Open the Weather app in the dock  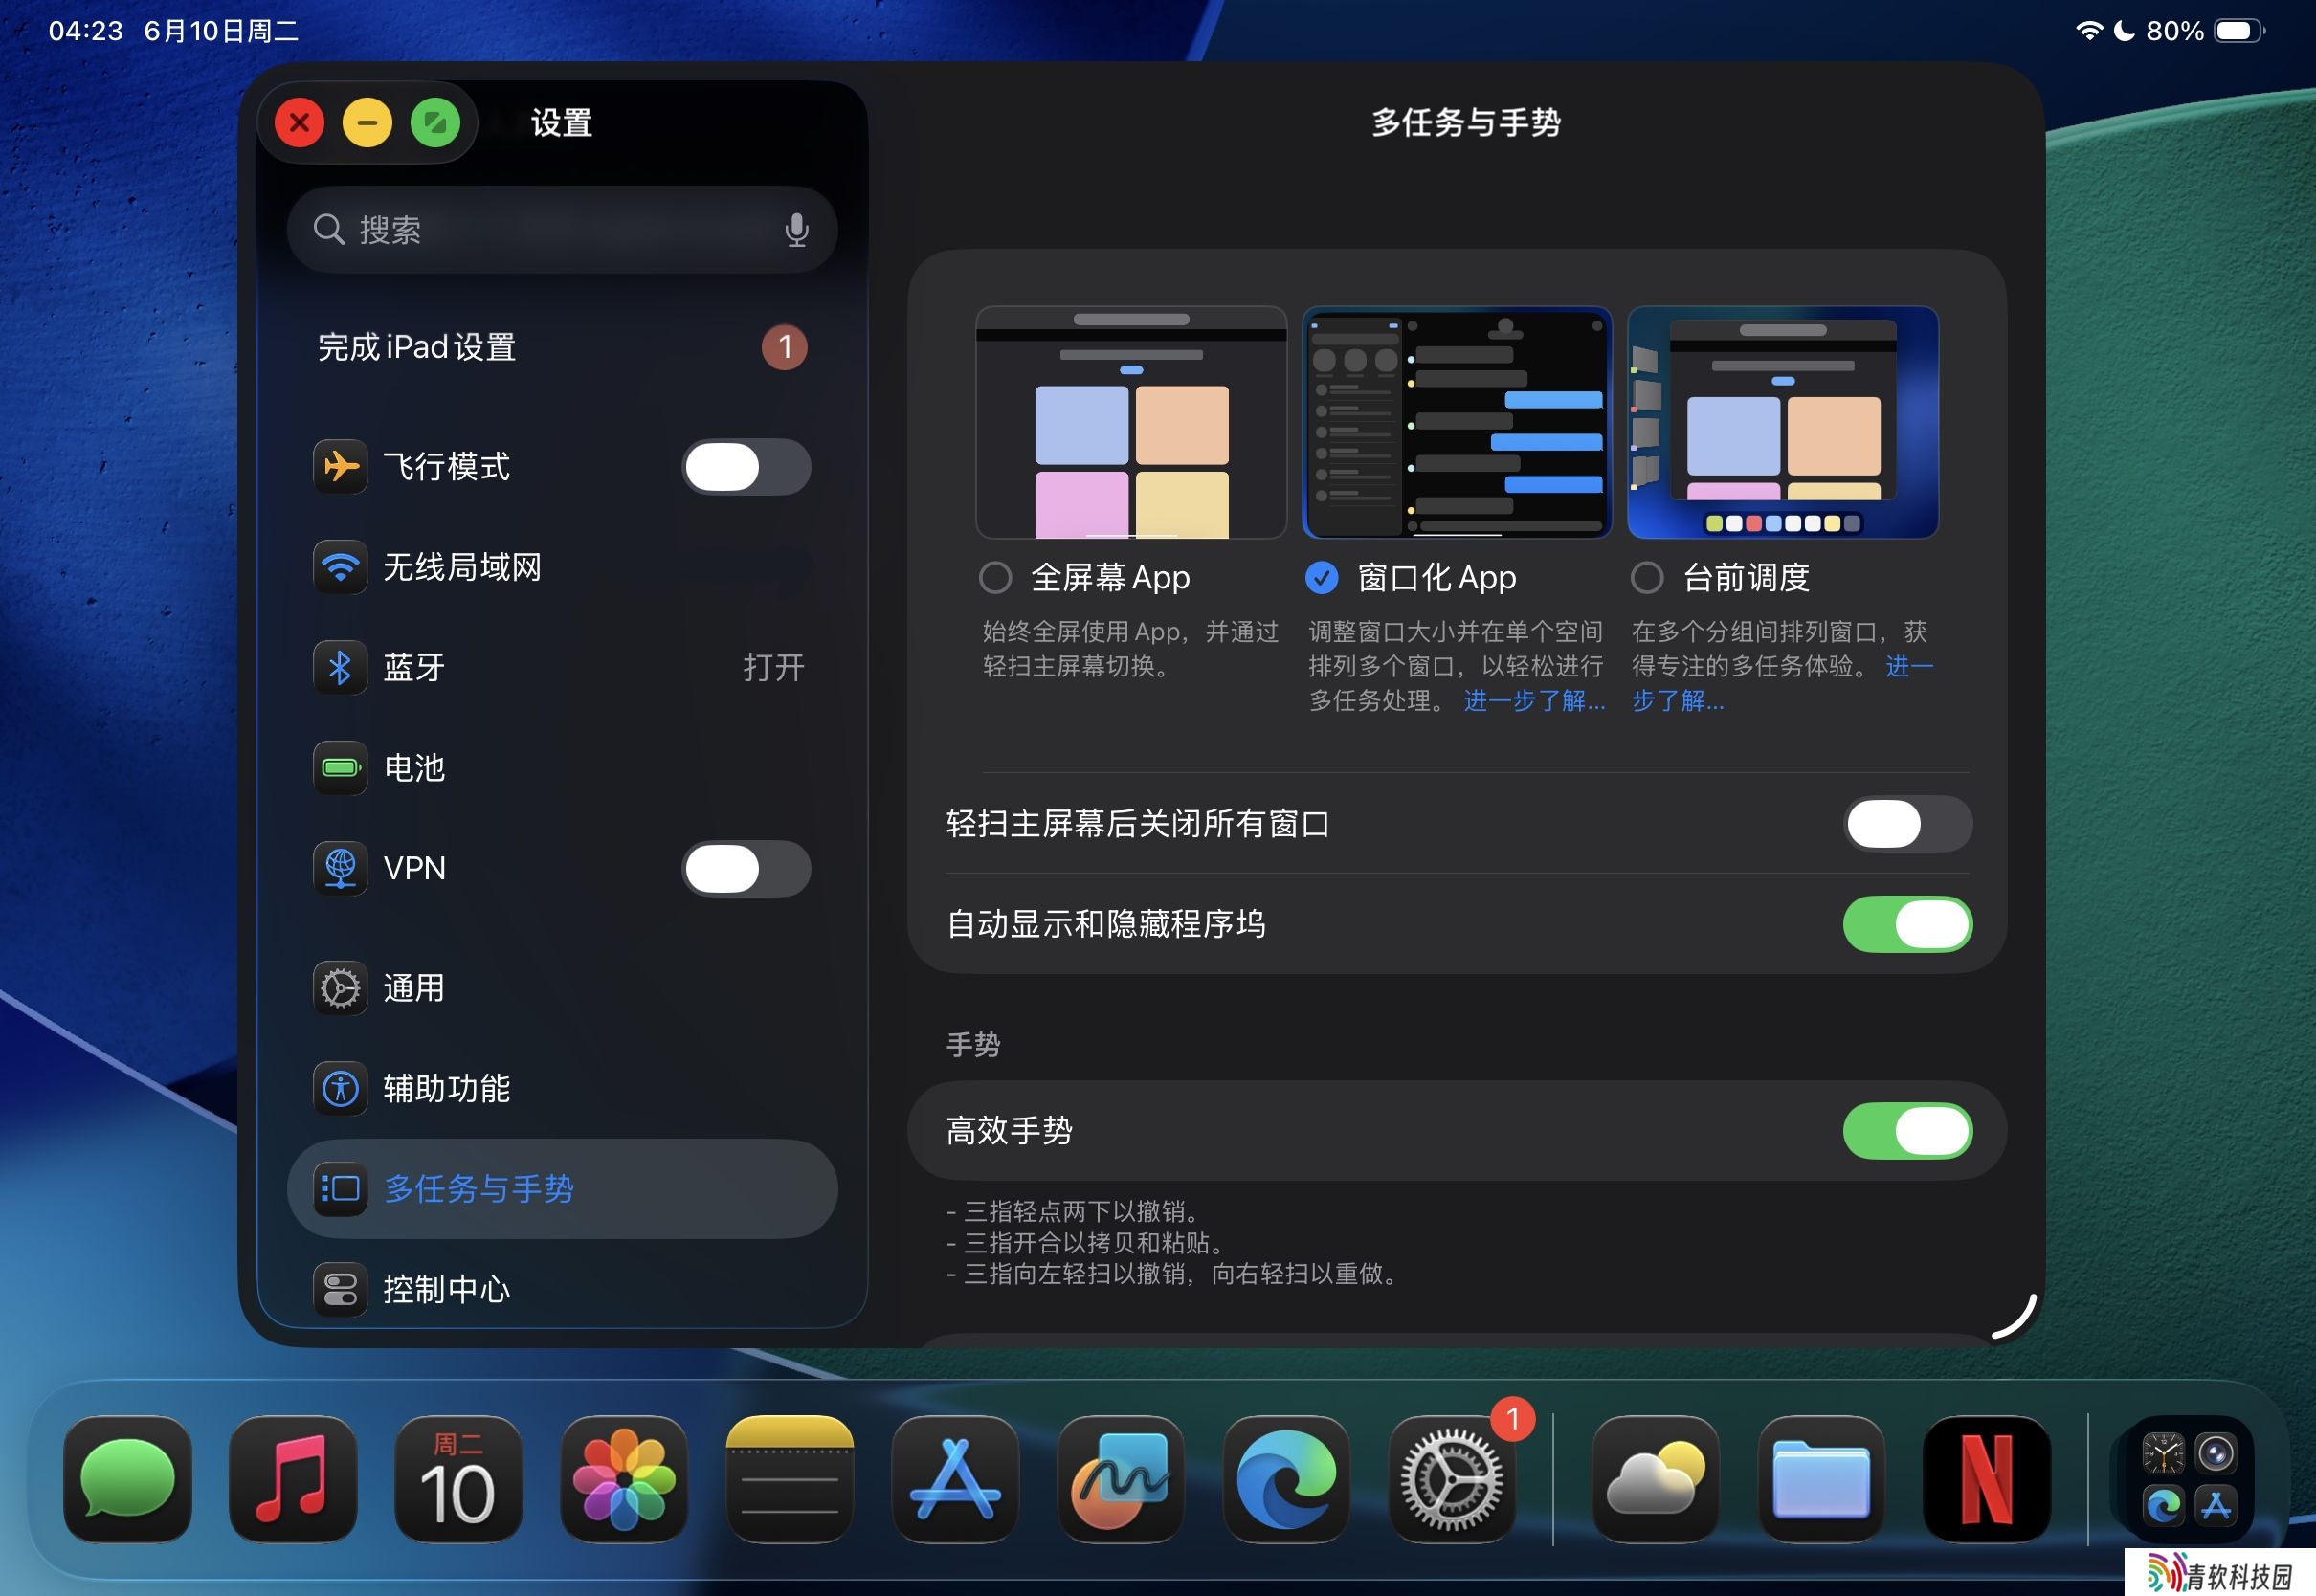(x=1655, y=1479)
